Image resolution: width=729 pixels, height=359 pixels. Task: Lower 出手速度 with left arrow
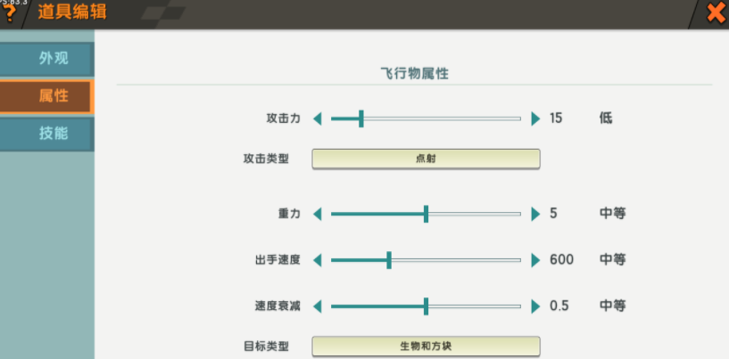coord(317,260)
